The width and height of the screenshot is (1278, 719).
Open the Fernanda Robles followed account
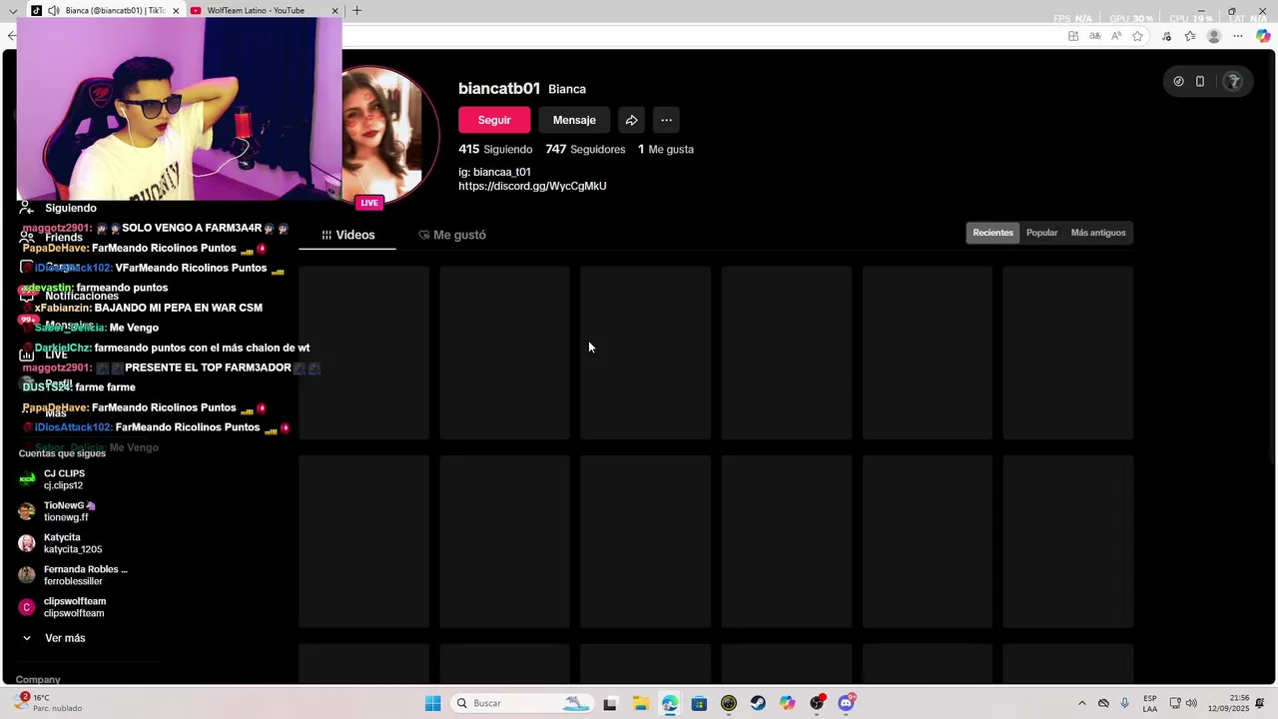click(x=73, y=575)
